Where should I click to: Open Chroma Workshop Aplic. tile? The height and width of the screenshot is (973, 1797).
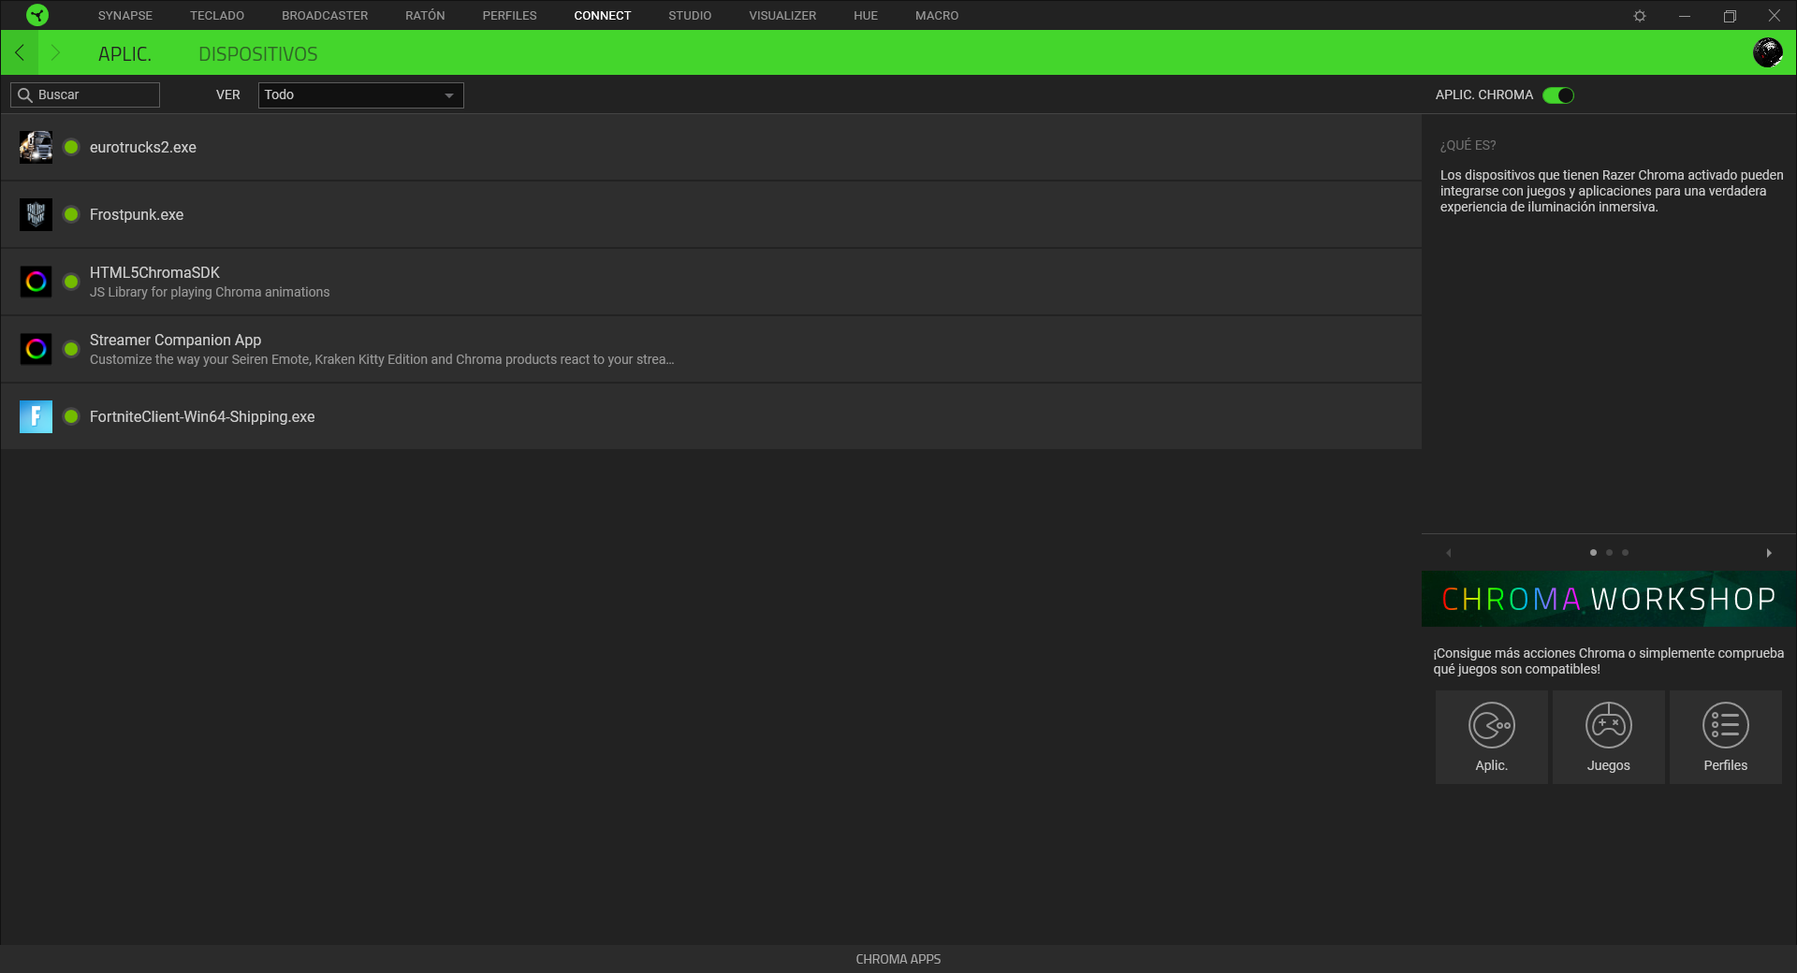coord(1492,737)
